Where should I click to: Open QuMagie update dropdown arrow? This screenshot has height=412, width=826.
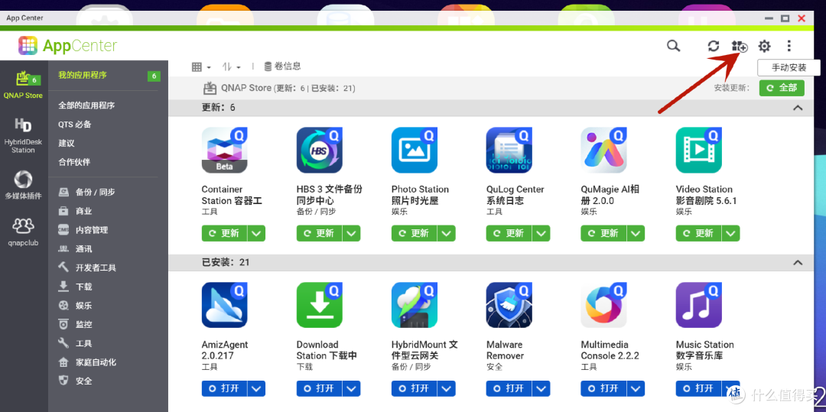[636, 233]
